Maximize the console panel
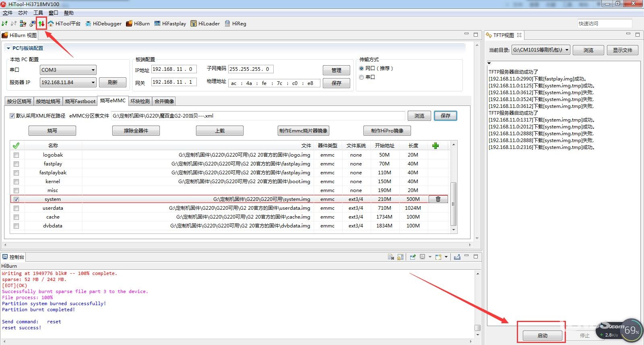644x345 pixels. pyautogui.click(x=476, y=256)
